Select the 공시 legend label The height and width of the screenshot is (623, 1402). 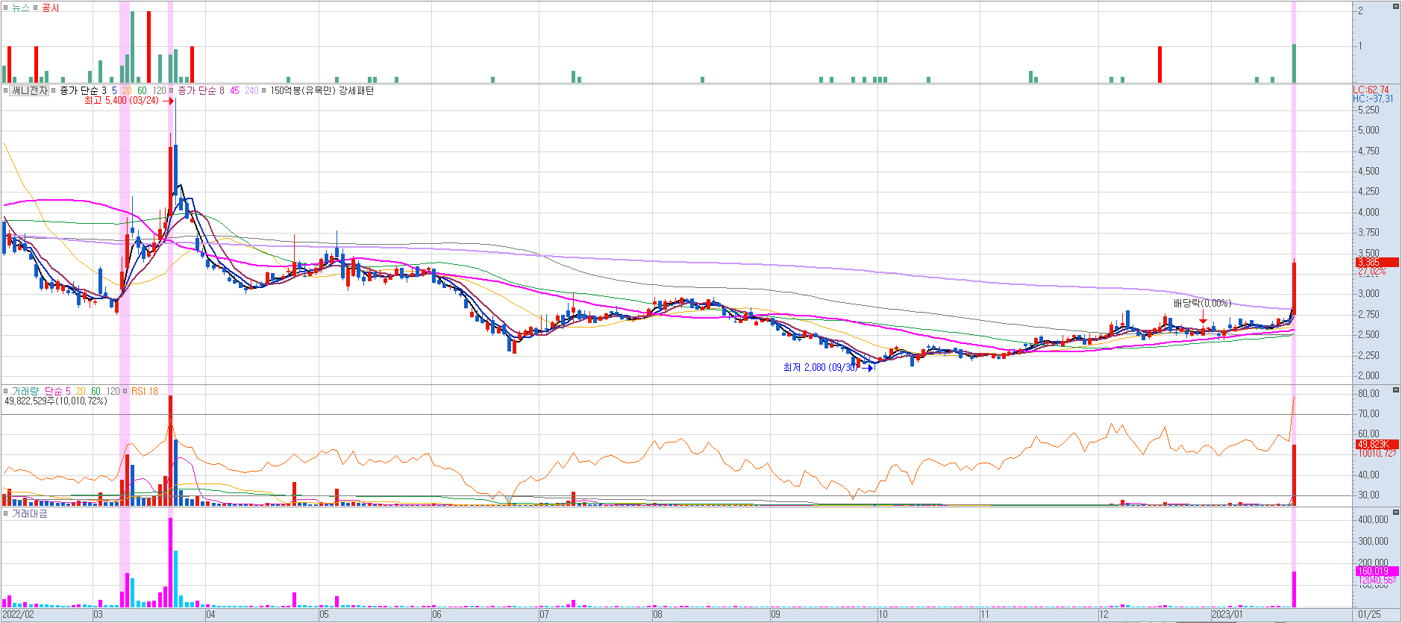coord(50,7)
